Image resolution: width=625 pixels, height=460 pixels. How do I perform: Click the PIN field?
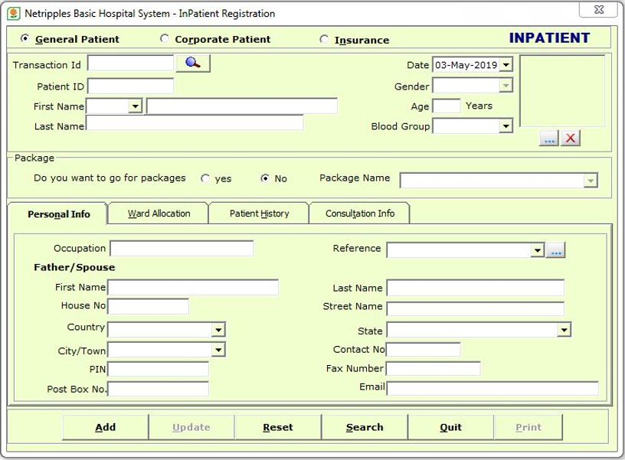tap(159, 369)
